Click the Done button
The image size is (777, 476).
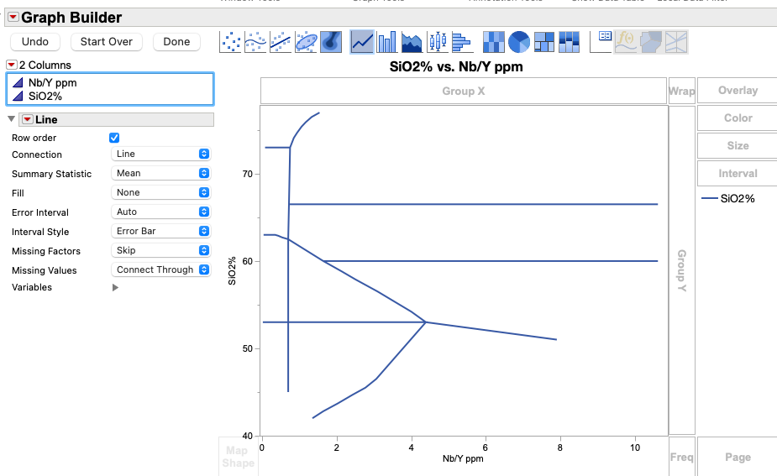click(177, 42)
